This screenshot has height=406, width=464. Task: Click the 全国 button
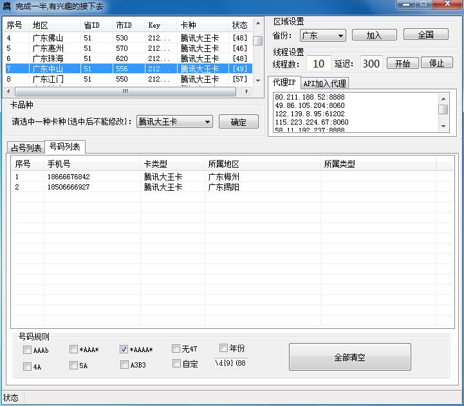coord(426,35)
